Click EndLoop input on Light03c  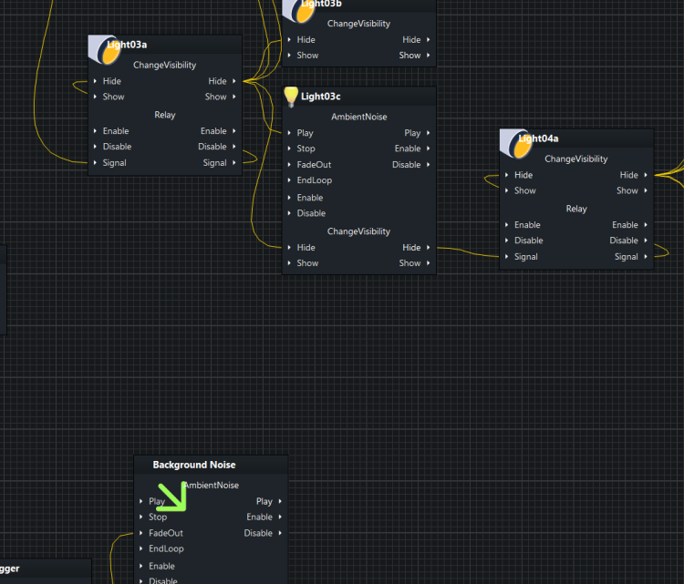314,180
